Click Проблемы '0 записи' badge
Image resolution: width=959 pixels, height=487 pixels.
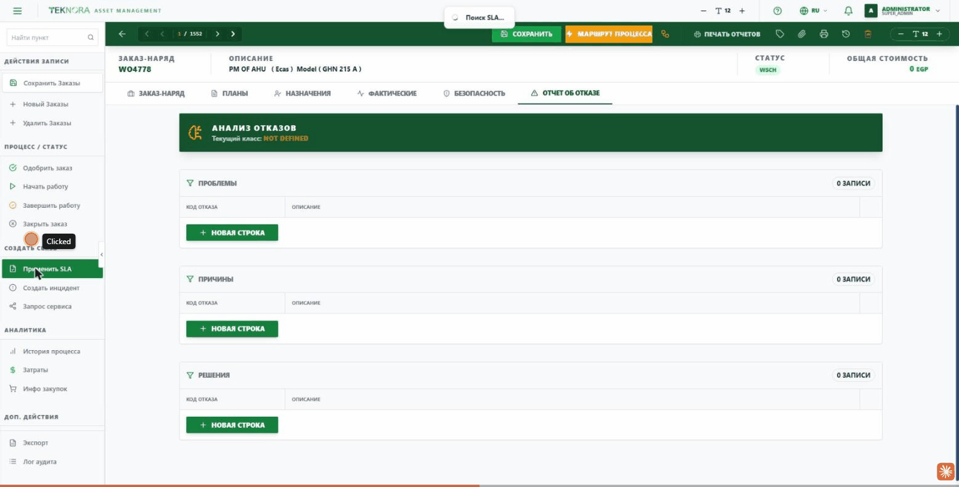click(854, 183)
